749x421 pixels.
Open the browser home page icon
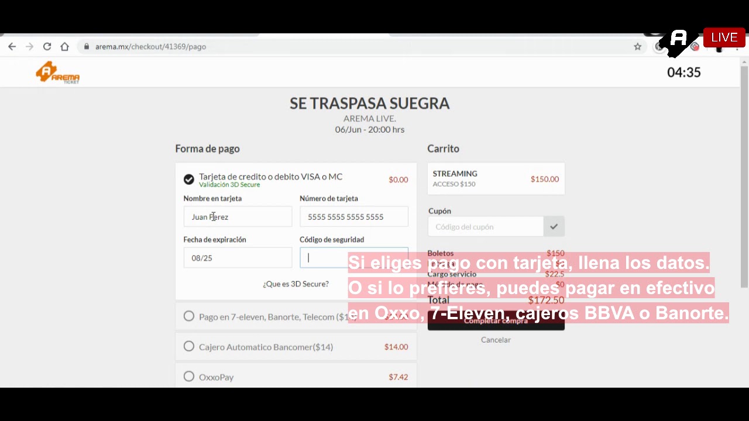[64, 47]
